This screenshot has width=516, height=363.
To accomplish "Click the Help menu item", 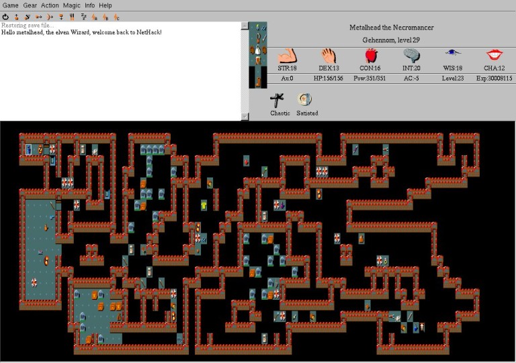I will (105, 5).
